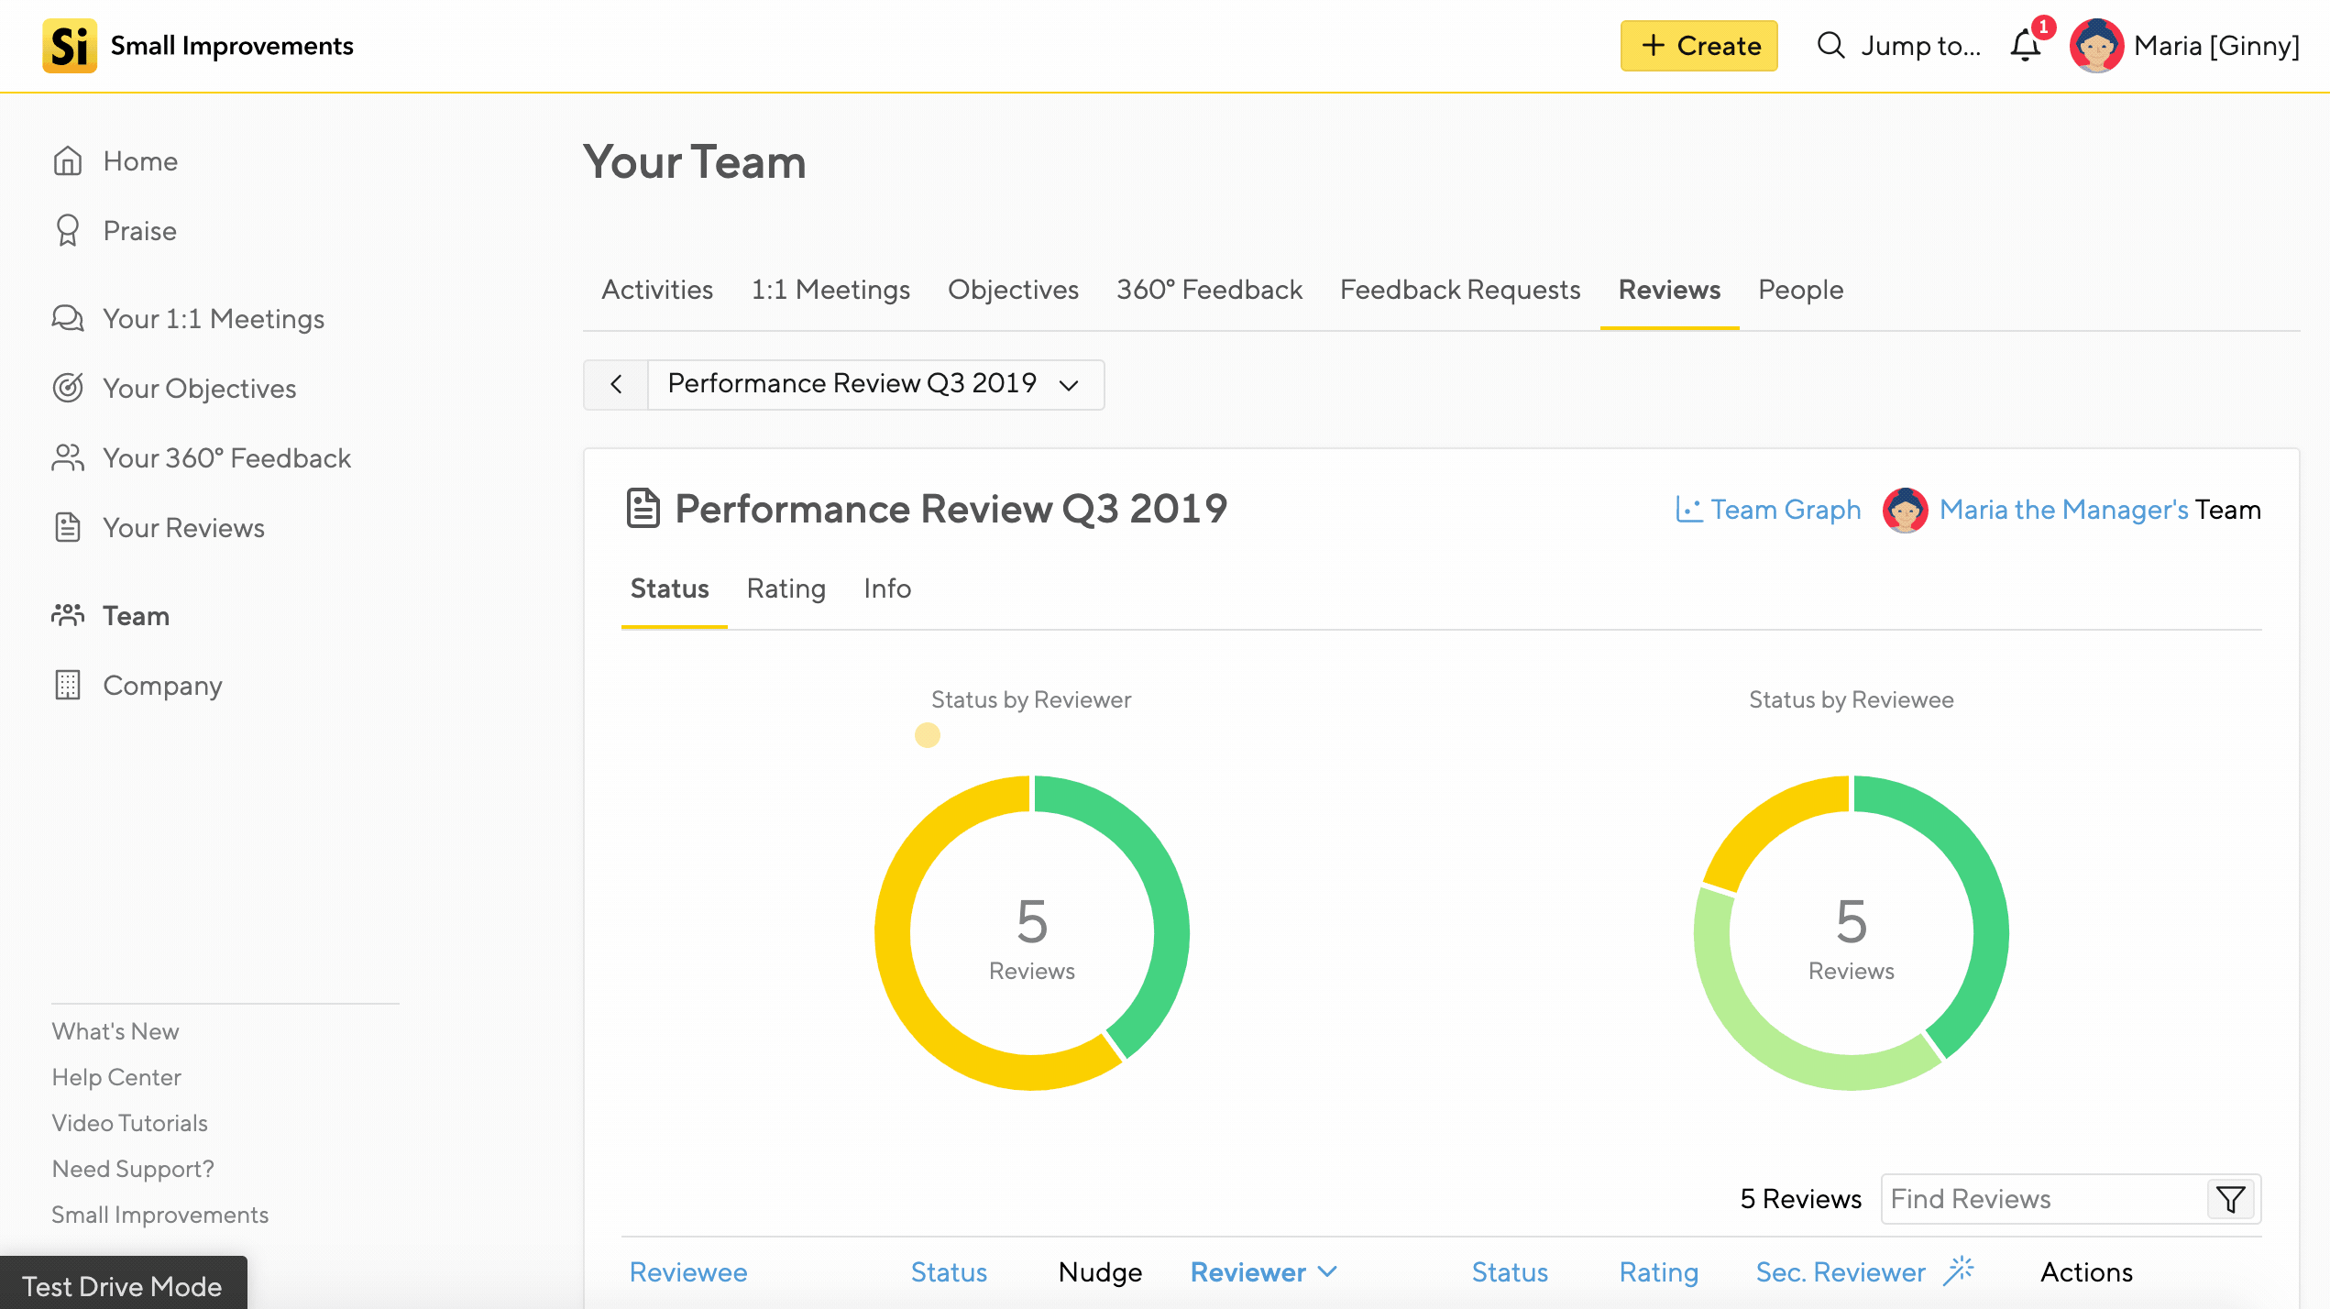Click the Your Reviews document icon
Viewport: 2330px width, 1309px height.
tap(68, 527)
